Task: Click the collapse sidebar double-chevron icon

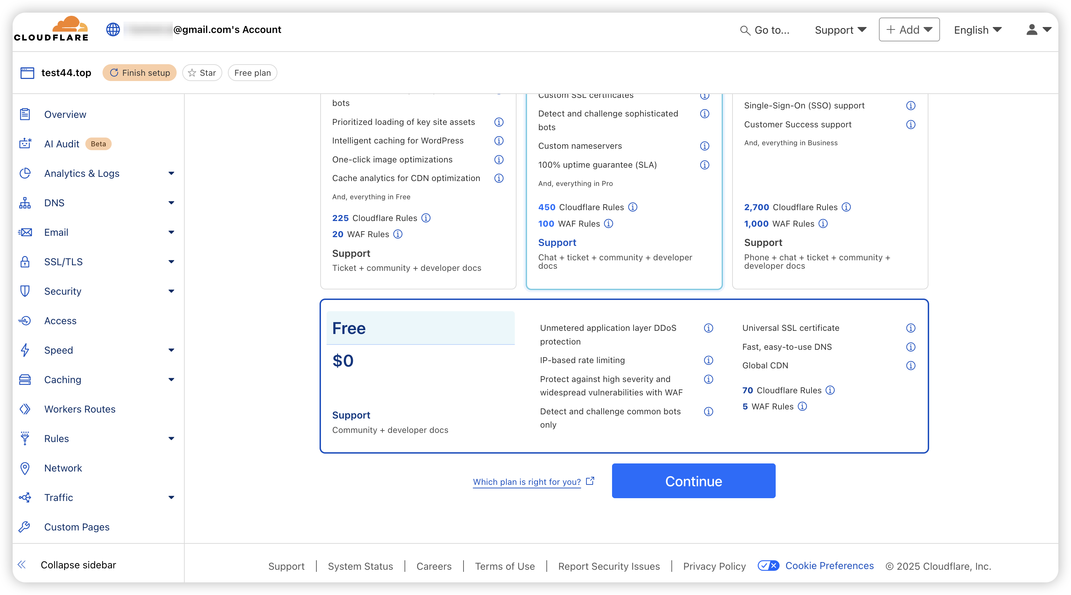Action: pos(22,565)
